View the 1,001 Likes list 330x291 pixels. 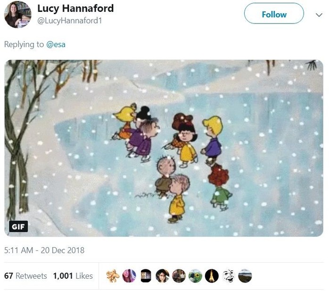point(73,276)
